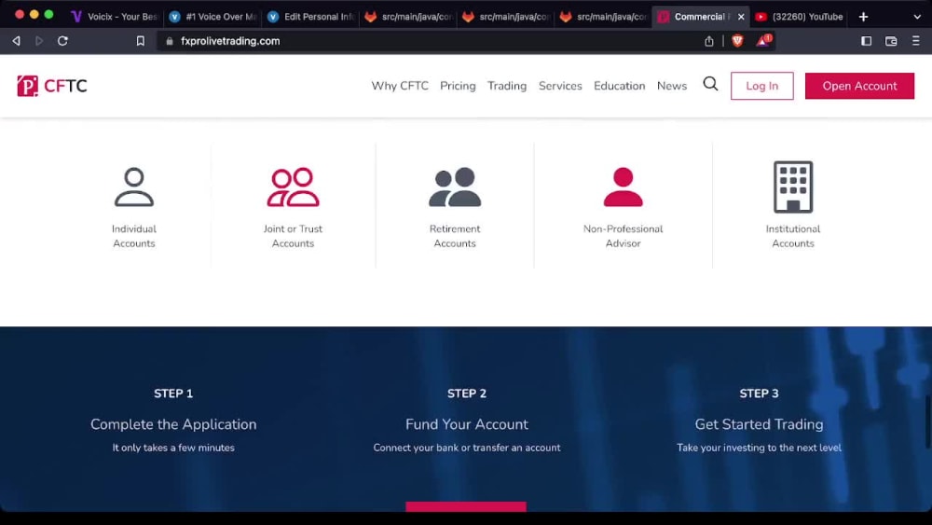This screenshot has height=525, width=932.
Task: Click the Get Started Trading text
Action: (x=759, y=424)
